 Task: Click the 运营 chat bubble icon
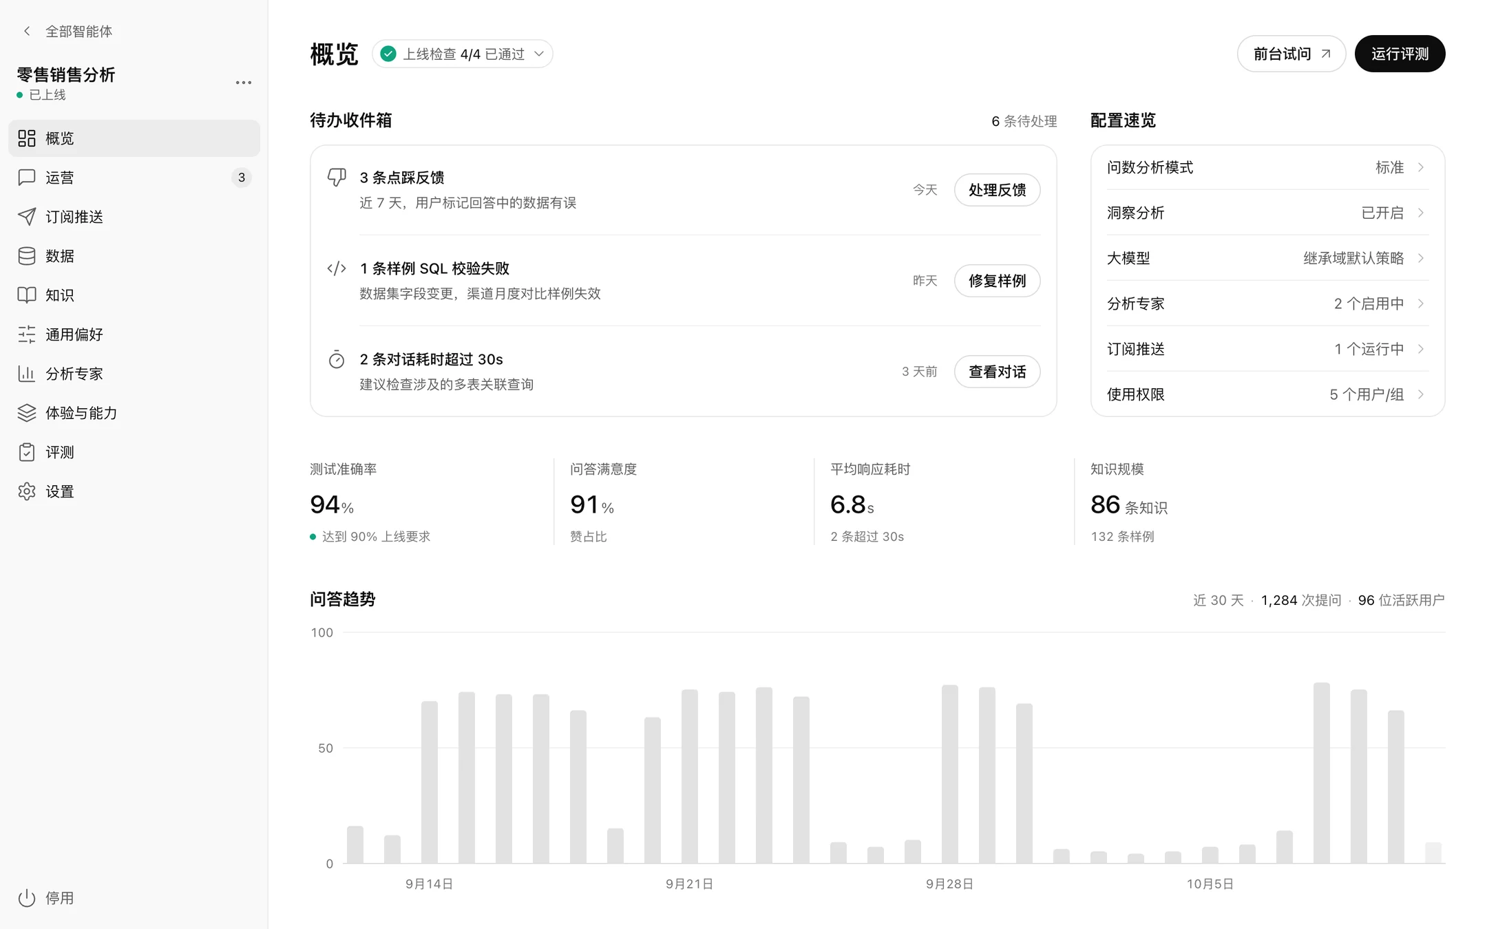(27, 178)
